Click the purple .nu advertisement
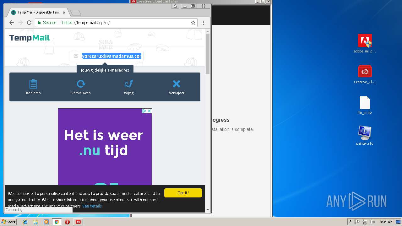 pos(105,147)
